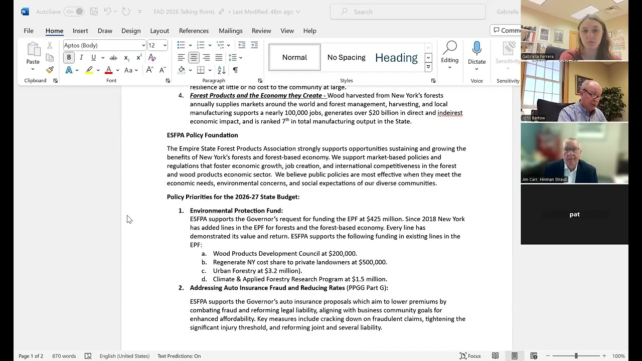Toggle Italic formatting
Image resolution: width=642 pixels, height=361 pixels.
coord(81,58)
